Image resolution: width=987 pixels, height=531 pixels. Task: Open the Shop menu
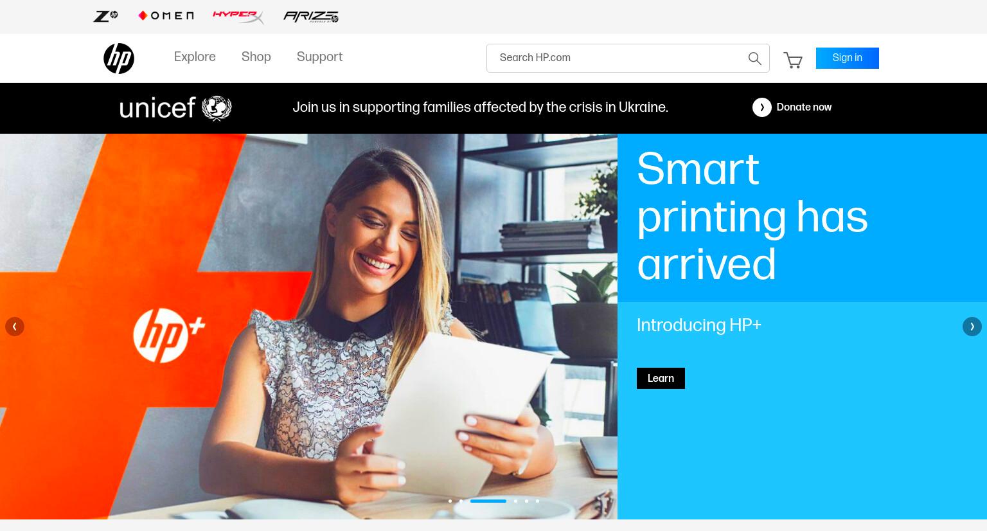click(x=256, y=57)
